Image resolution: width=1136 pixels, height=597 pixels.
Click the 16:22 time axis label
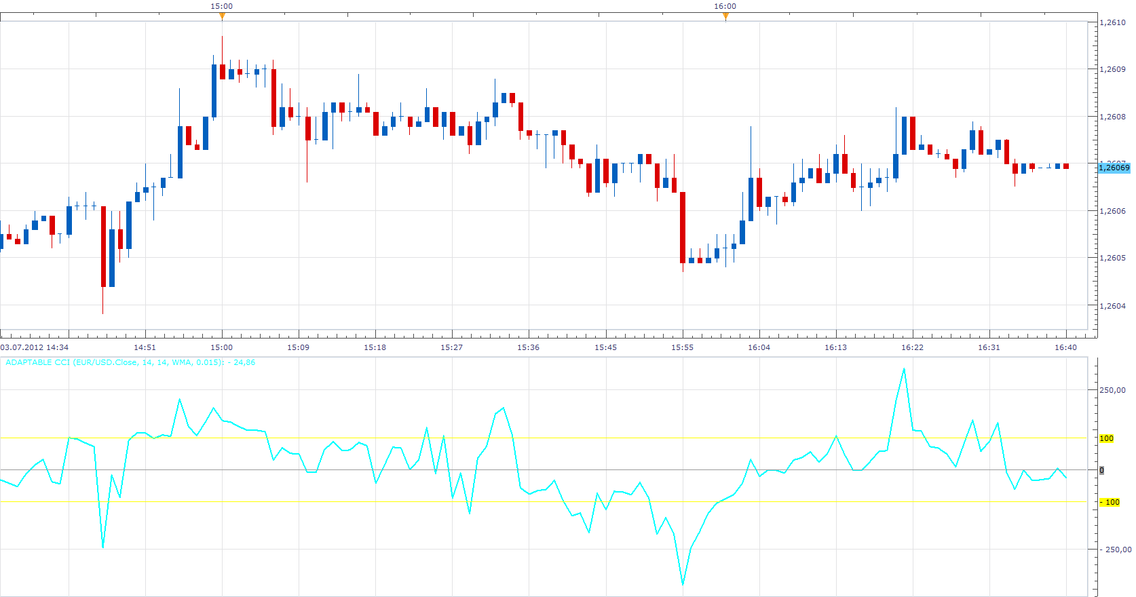[912, 347]
